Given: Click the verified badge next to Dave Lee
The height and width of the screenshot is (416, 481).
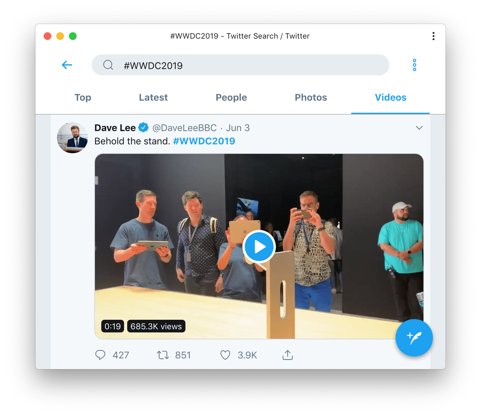Looking at the screenshot, I should coord(143,127).
